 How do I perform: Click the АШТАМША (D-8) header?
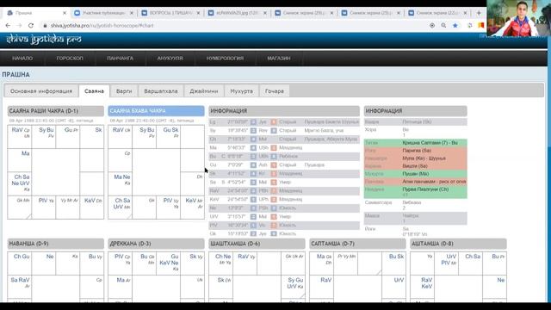coord(458,244)
